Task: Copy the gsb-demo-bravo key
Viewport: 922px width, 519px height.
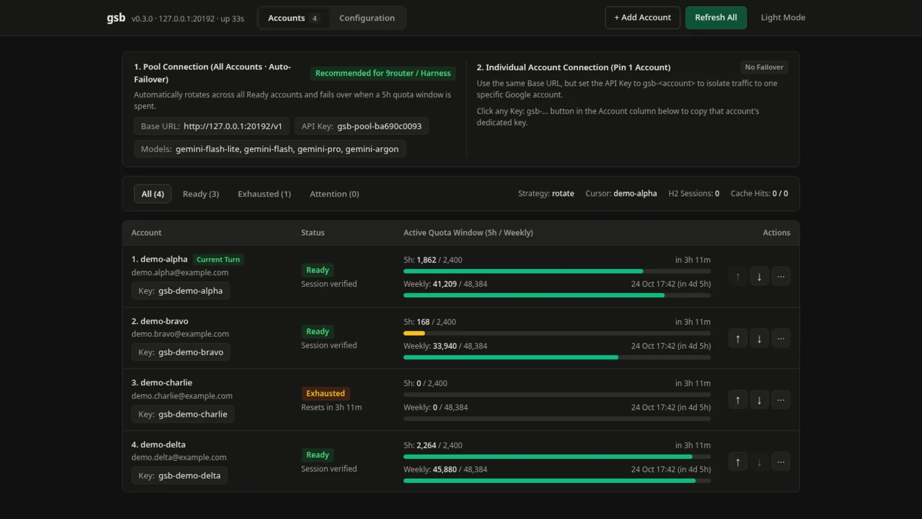Action: coord(180,352)
